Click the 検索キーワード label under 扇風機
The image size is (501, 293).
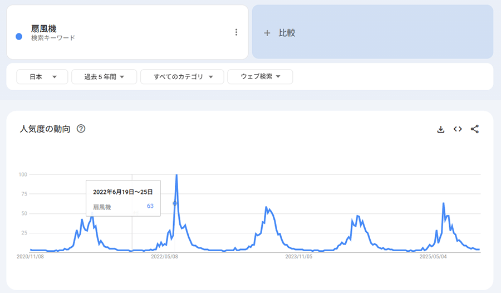click(x=53, y=38)
